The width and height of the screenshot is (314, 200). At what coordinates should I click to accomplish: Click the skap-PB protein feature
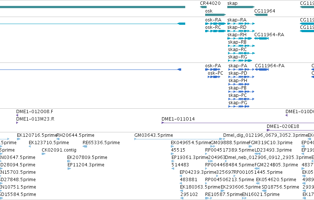241,92
